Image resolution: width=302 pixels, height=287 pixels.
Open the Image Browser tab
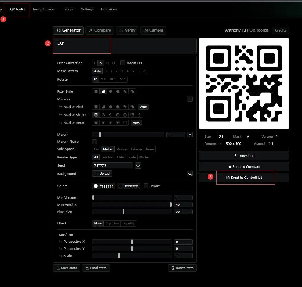tap(44, 9)
